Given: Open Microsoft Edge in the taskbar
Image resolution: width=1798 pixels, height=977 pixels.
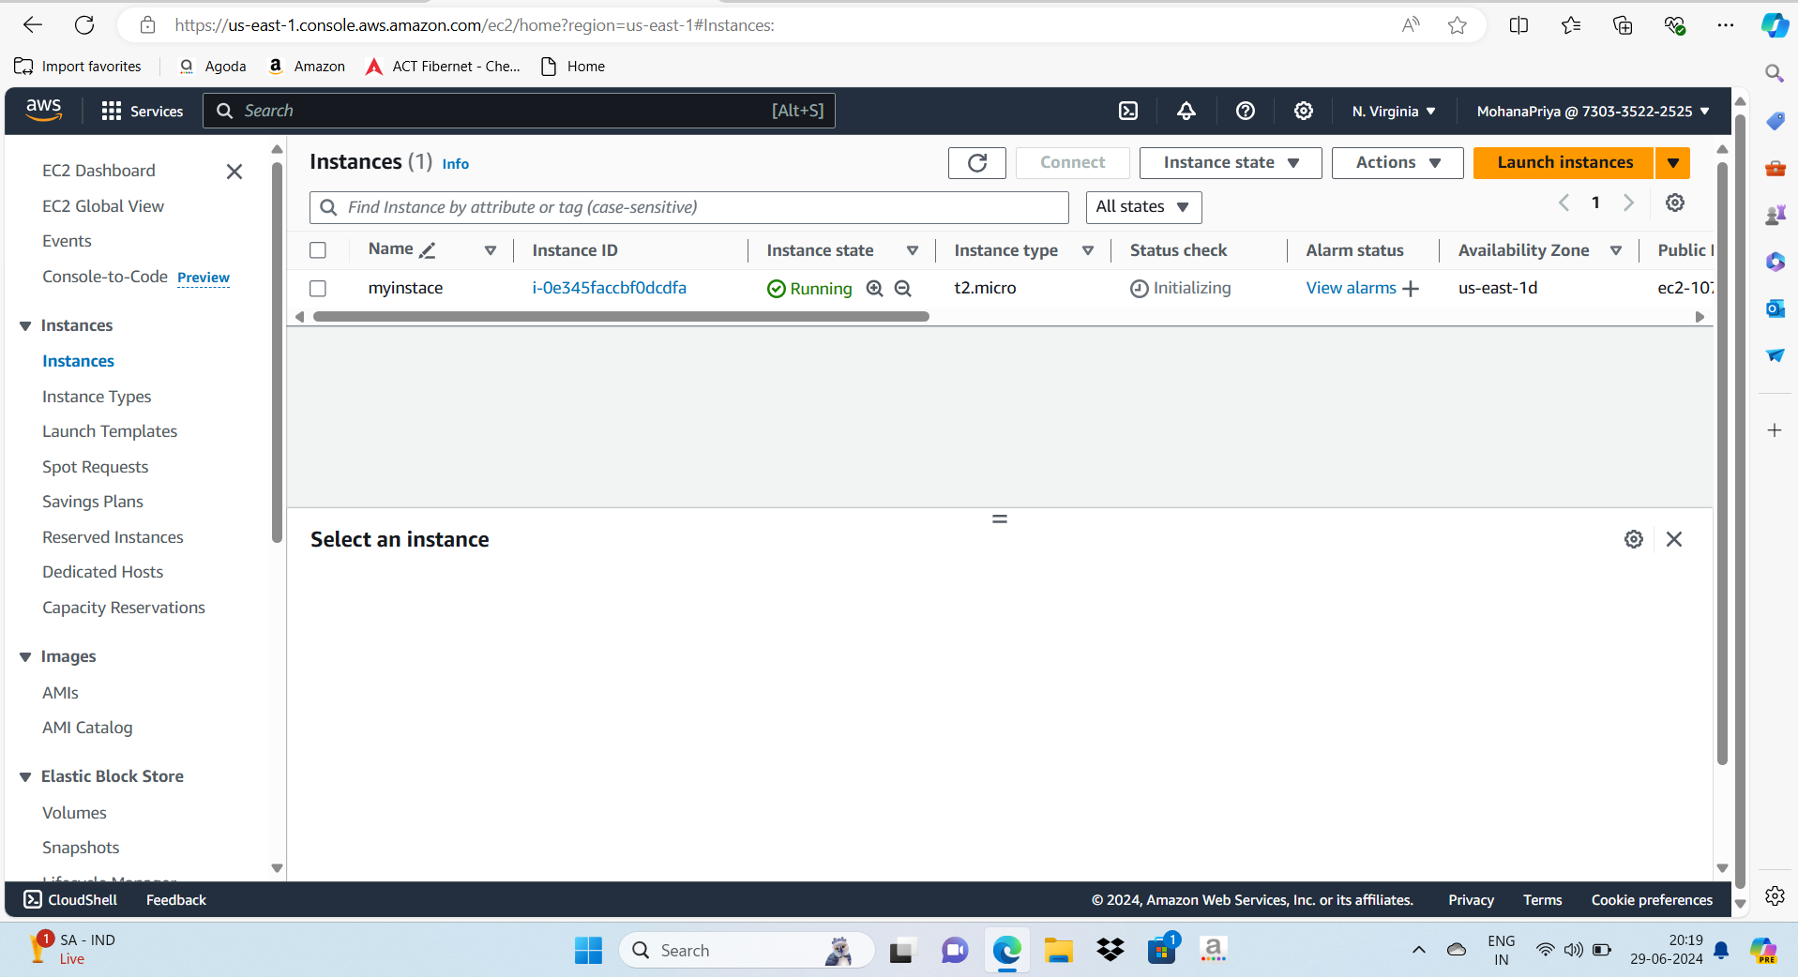Looking at the screenshot, I should pos(1007,951).
